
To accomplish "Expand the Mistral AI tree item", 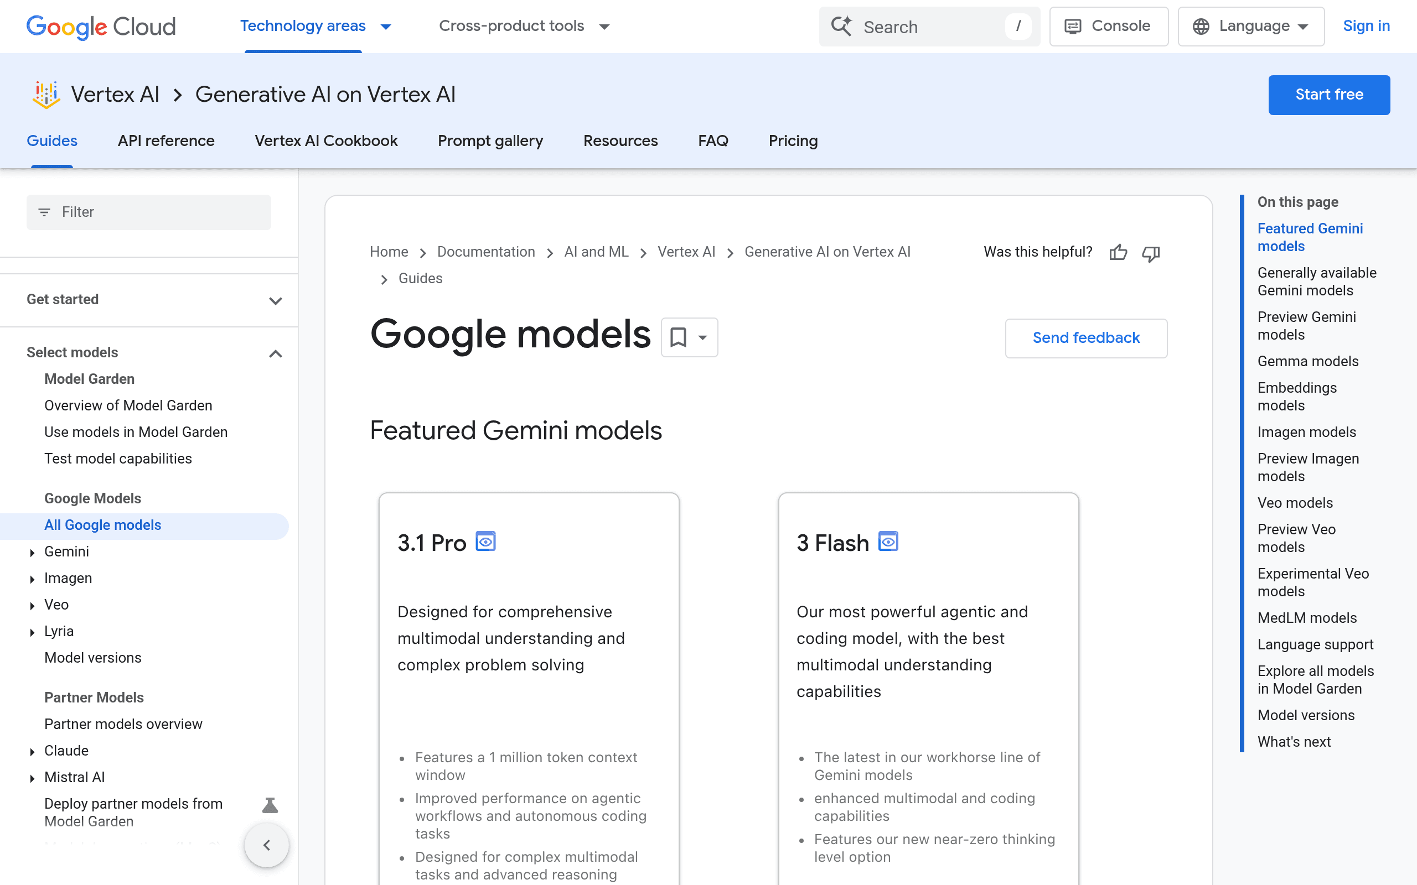I will 32,778.
